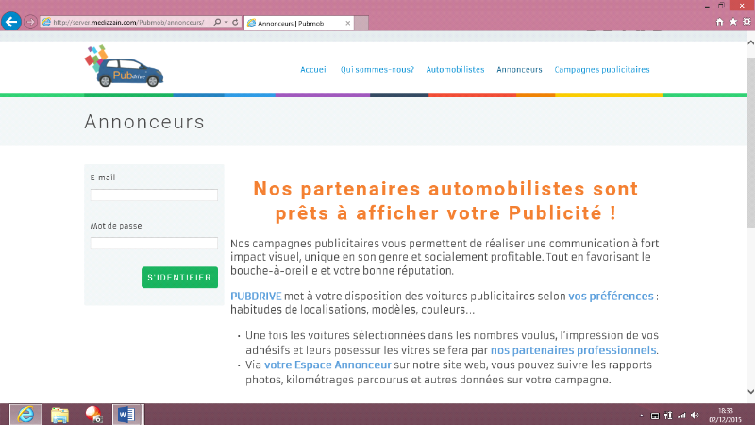Open Favorites star icon
Image resolution: width=755 pixels, height=425 pixels.
coord(733,22)
